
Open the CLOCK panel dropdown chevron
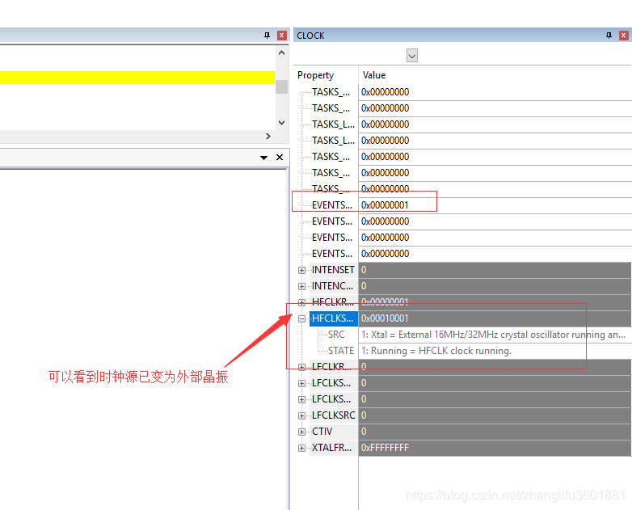(412, 56)
